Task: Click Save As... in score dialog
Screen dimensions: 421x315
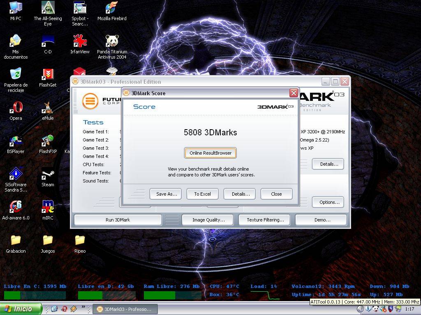Action: click(166, 194)
